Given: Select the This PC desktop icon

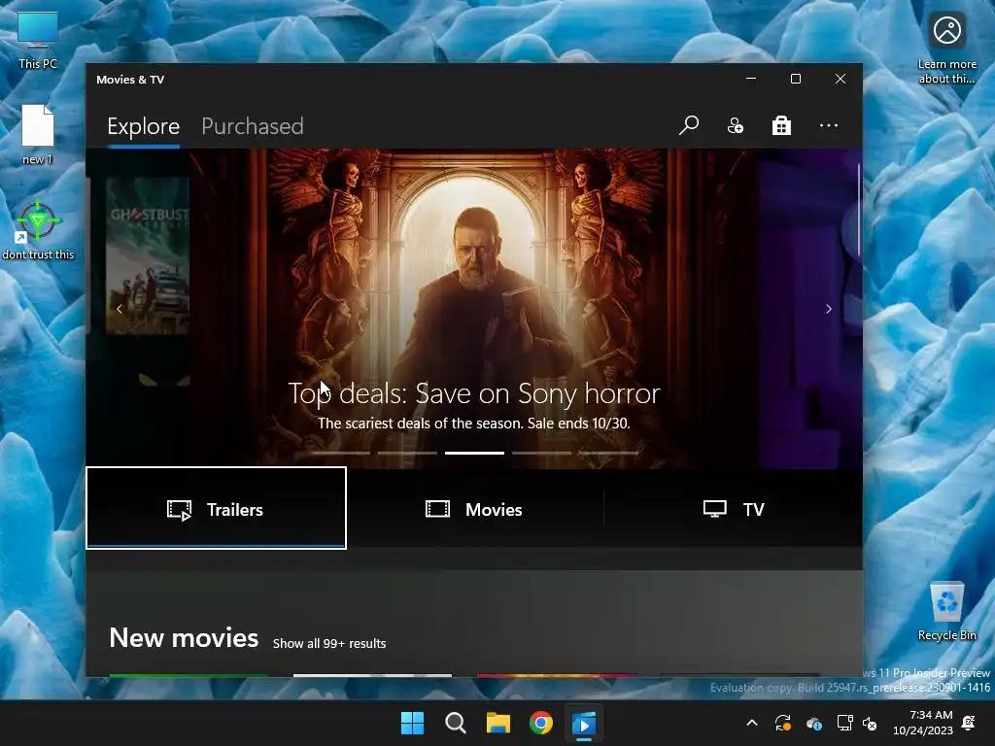Looking at the screenshot, I should tap(38, 40).
